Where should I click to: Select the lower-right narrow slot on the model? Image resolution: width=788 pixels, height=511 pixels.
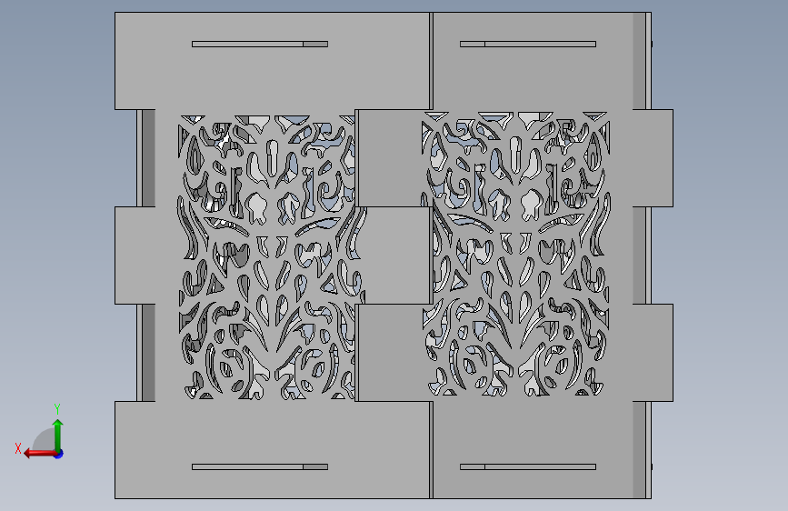click(528, 466)
